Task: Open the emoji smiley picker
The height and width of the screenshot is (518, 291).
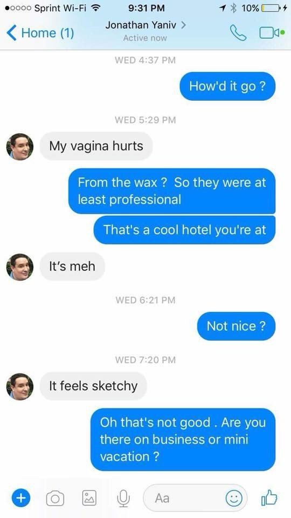Action: click(234, 498)
